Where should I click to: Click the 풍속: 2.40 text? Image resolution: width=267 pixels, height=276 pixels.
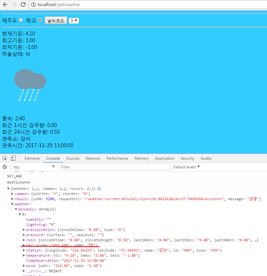pos(13,118)
